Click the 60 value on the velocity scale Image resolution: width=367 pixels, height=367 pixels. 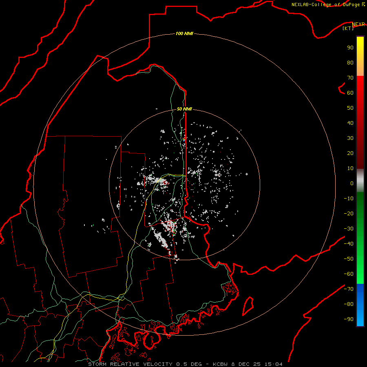tap(350, 93)
